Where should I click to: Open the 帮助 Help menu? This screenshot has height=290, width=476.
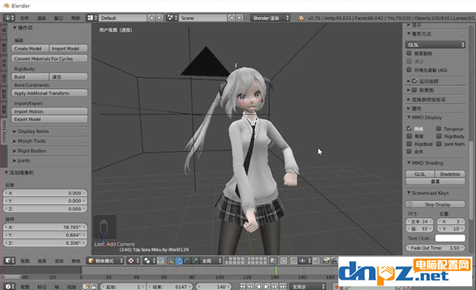[75, 18]
